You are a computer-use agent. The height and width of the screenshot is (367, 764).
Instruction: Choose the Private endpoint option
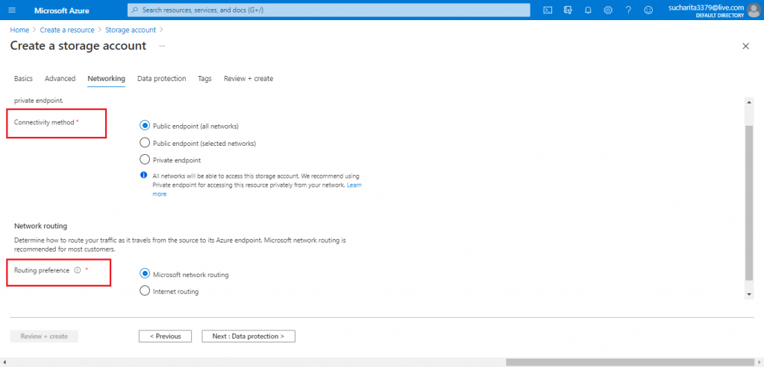click(144, 159)
